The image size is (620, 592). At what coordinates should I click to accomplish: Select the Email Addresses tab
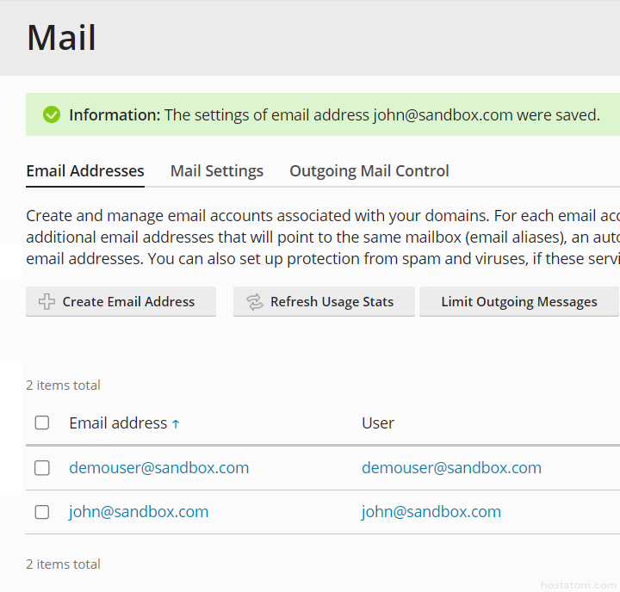85,171
